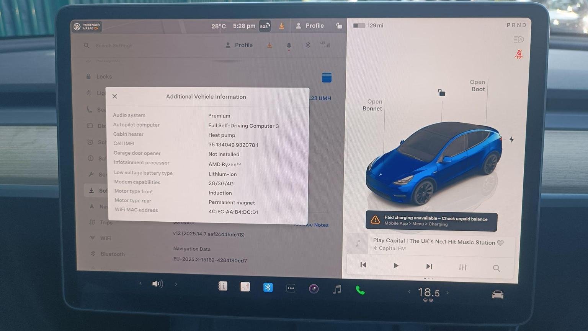Decrease cabin temperature with left arrow
588x331 pixels.
tap(409, 292)
